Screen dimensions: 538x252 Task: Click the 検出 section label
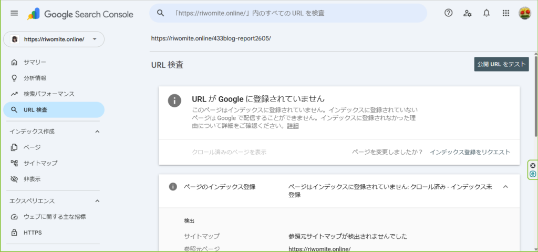coord(189,221)
